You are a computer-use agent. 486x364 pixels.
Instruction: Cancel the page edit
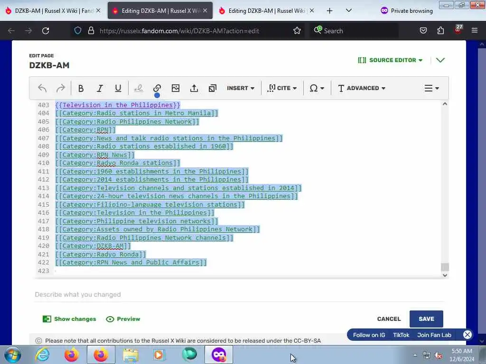point(389,319)
